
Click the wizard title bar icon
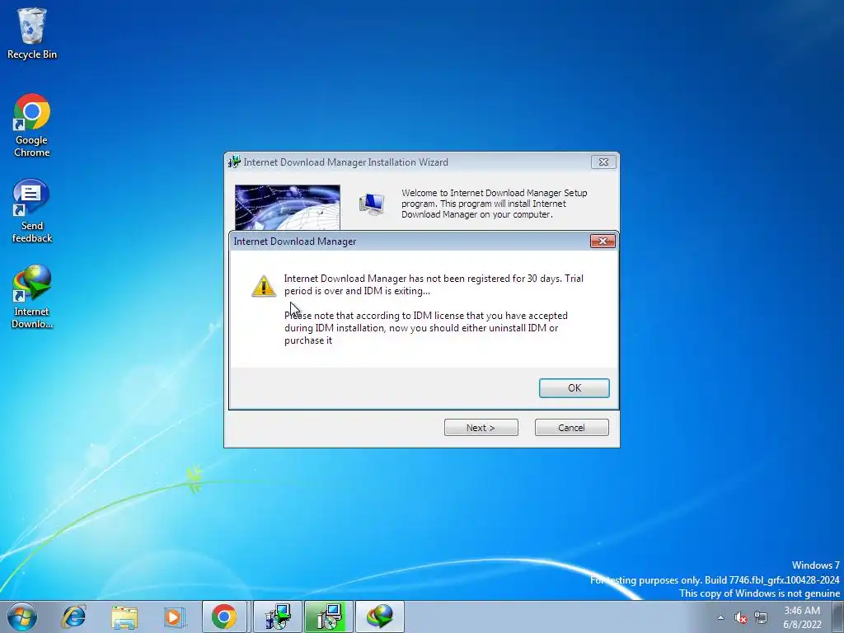tap(234, 162)
